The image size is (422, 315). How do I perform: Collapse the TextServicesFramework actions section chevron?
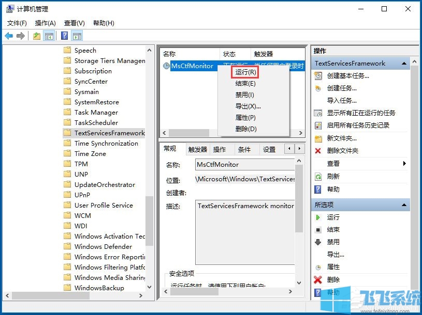pos(404,63)
